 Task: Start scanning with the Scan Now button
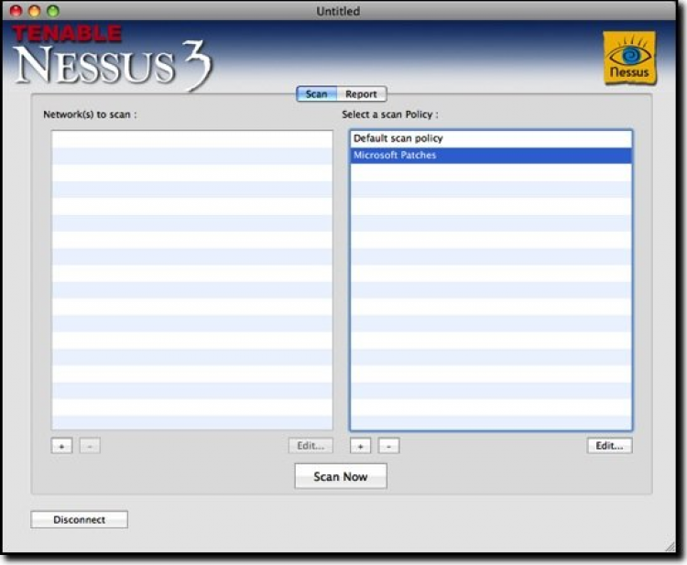pyautogui.click(x=340, y=476)
